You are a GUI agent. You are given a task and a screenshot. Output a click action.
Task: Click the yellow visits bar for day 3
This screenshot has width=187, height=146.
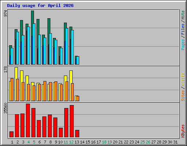pyautogui.click(x=22, y=76)
